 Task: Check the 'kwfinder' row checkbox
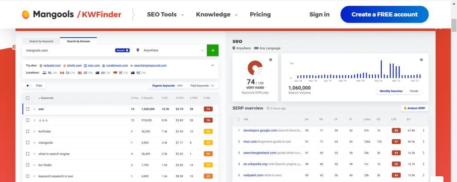[x=28, y=131]
